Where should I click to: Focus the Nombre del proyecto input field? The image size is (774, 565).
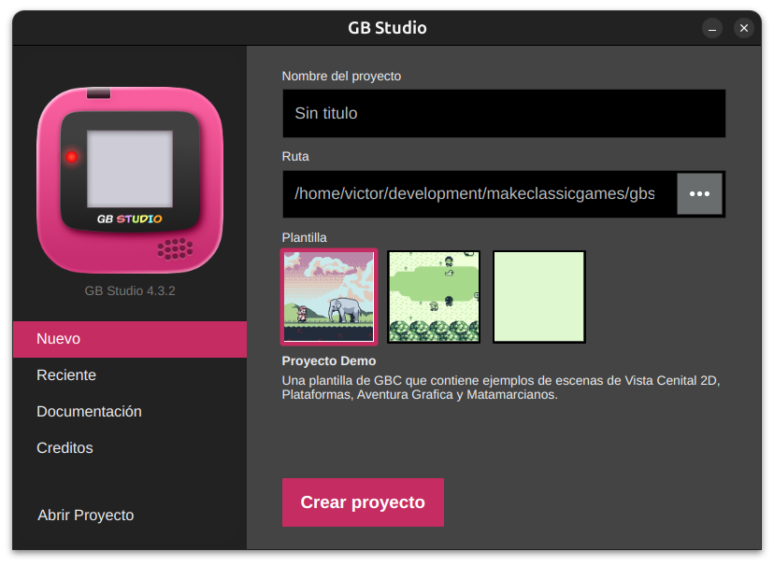(x=504, y=113)
